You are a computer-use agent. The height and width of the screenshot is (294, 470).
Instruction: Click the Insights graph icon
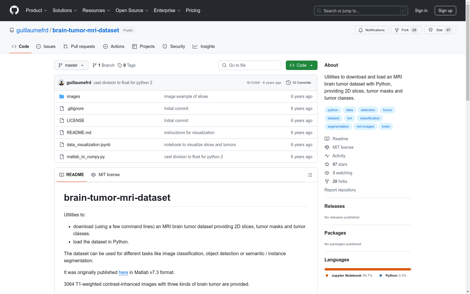[195, 46]
